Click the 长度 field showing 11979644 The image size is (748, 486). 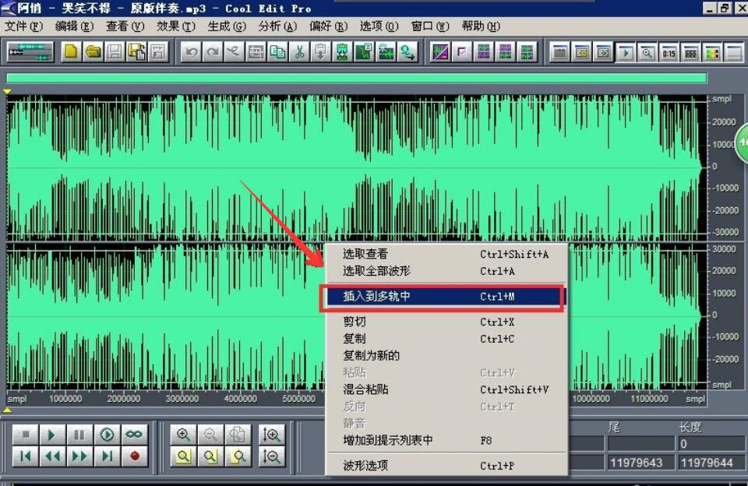[x=706, y=463]
